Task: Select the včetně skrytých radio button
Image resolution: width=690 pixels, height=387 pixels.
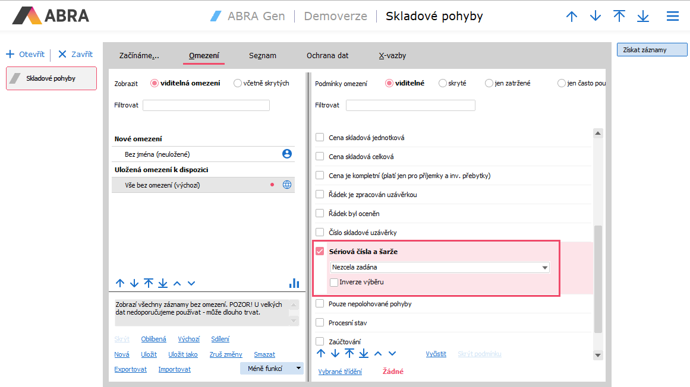Action: click(x=238, y=84)
